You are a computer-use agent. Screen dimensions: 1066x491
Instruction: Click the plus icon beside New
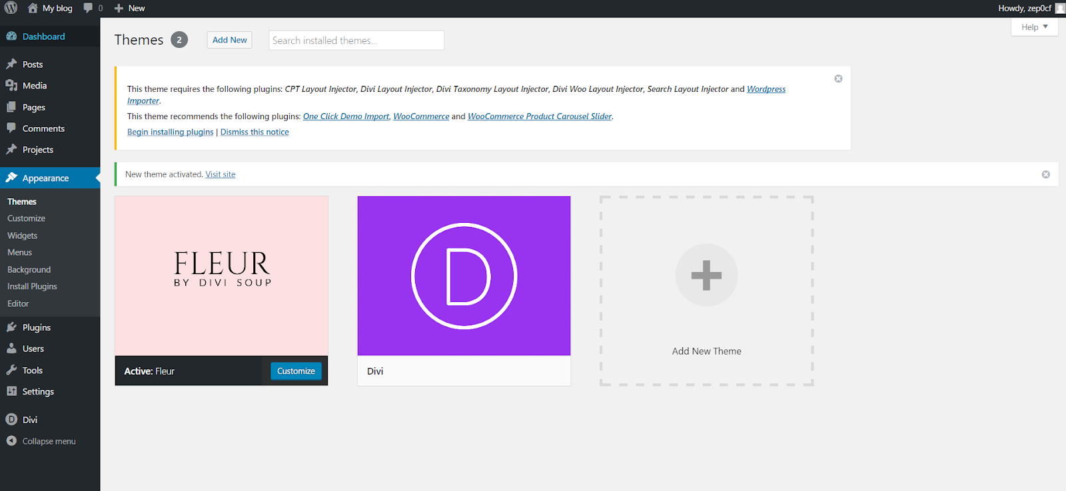point(119,8)
